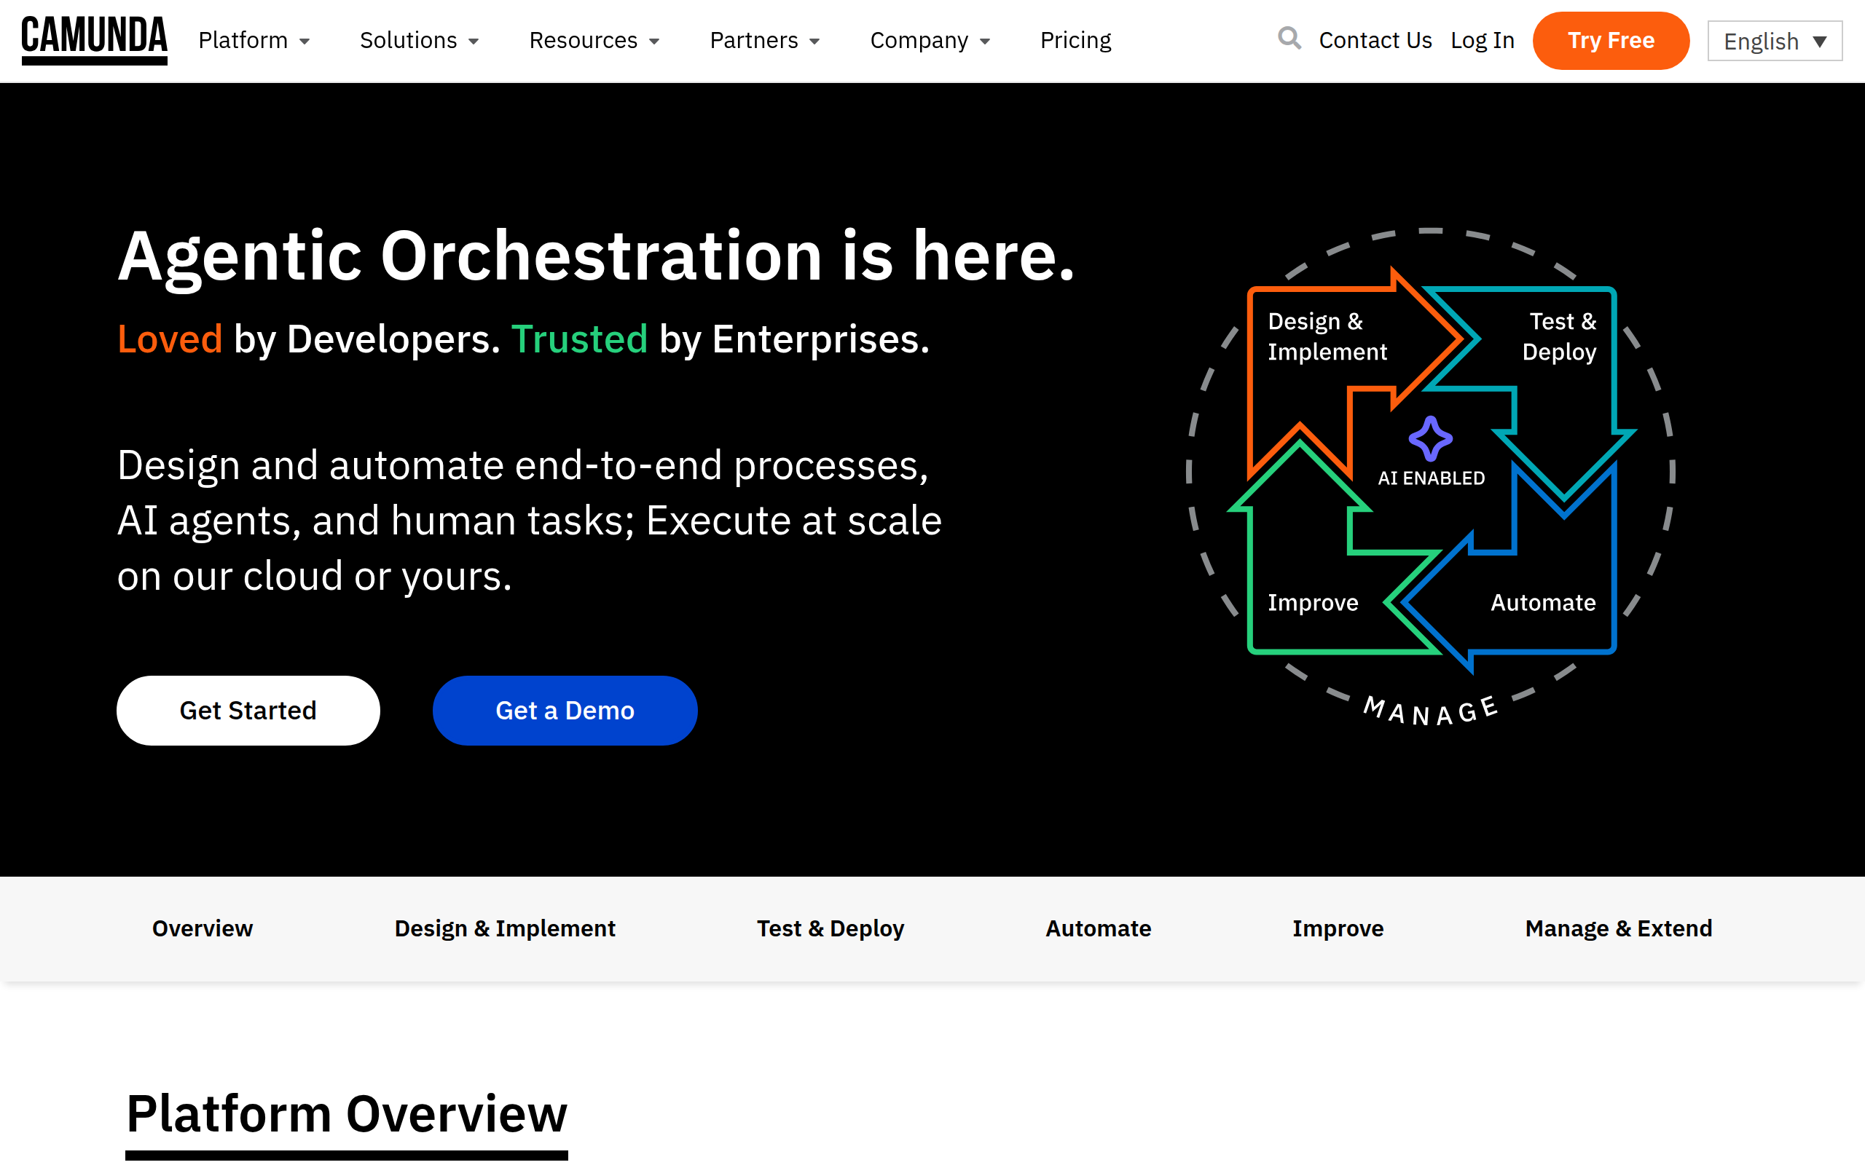Click the Log In link
The width and height of the screenshot is (1865, 1165).
(1482, 40)
